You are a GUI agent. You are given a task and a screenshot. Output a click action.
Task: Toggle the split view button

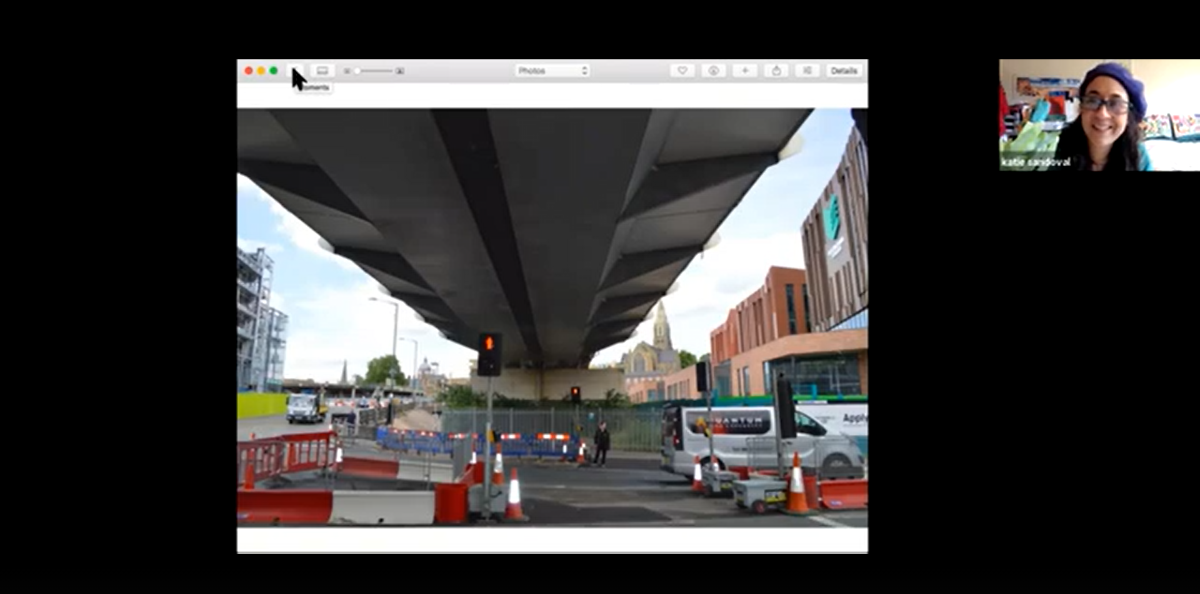coord(322,71)
